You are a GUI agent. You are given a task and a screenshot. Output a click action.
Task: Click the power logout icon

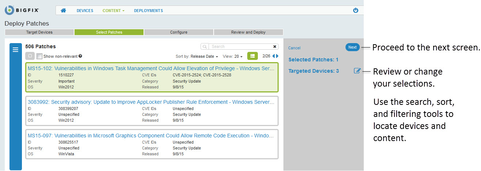[x=356, y=11]
